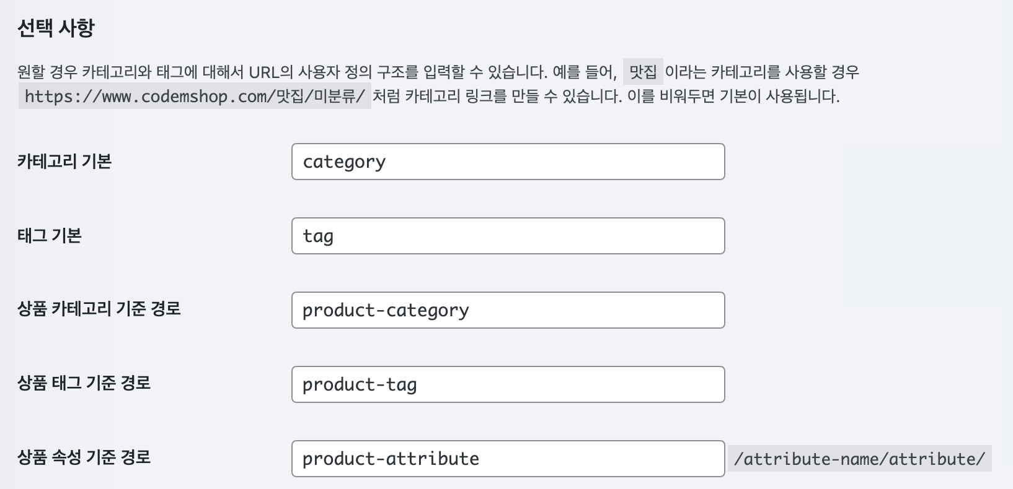Click the phrase 예를 들어 in the description

click(585, 72)
